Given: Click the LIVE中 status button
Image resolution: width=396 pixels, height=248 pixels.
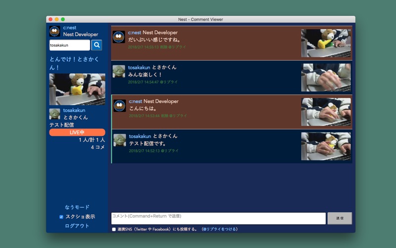Looking at the screenshot, I should click(77, 132).
